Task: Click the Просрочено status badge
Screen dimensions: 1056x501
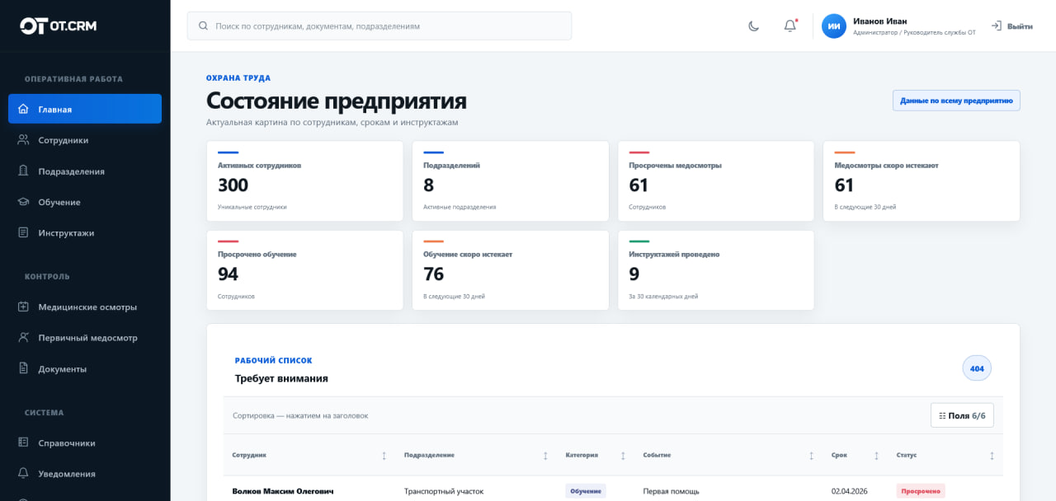Action: point(921,491)
